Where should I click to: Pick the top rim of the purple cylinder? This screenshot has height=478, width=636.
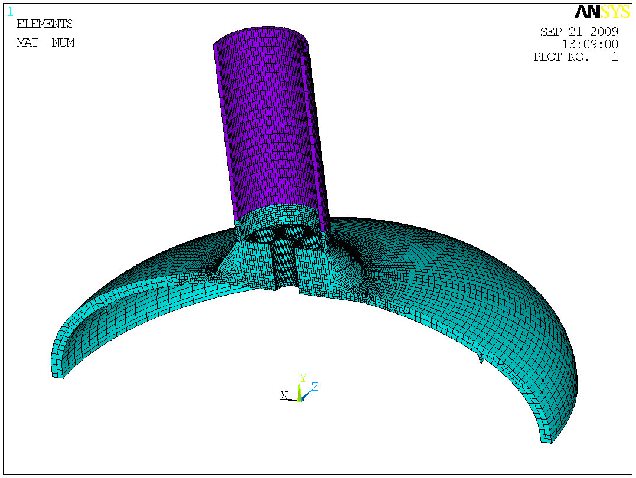click(260, 35)
